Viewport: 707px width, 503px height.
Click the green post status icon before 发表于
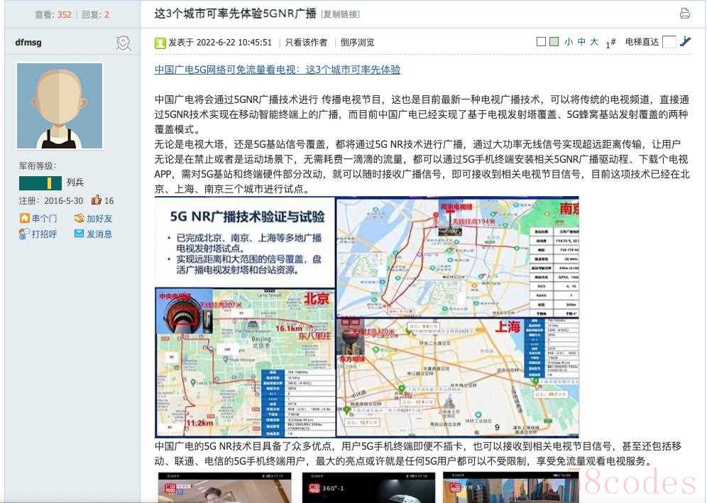tap(160, 43)
